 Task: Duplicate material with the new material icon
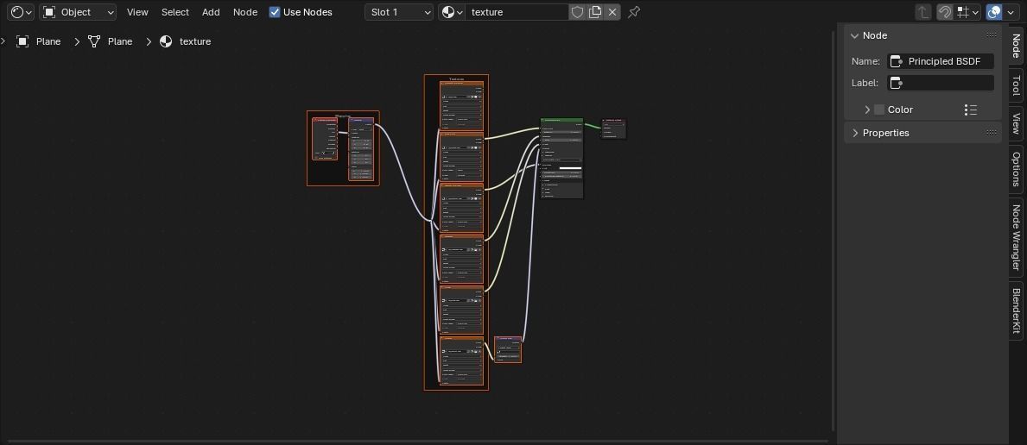pyautogui.click(x=595, y=12)
